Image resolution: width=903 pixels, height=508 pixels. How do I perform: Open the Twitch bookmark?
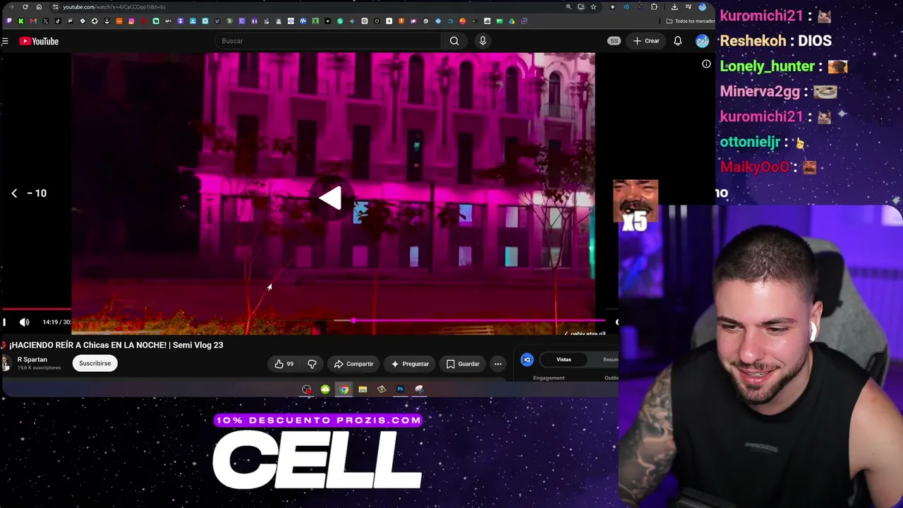pyautogui.click(x=8, y=21)
